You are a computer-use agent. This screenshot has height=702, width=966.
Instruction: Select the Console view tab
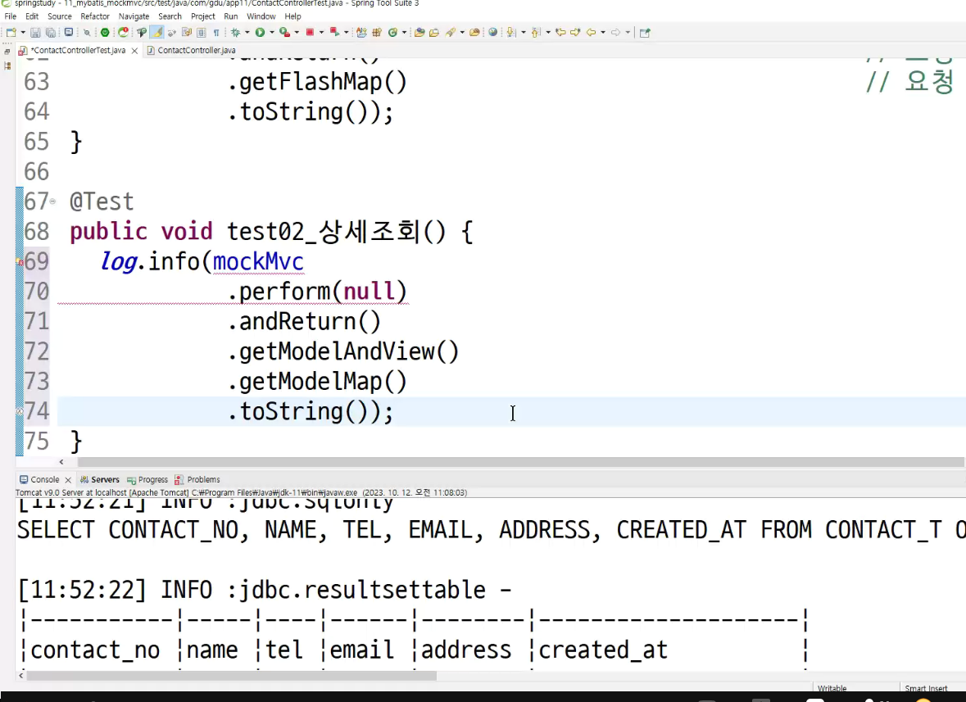pos(39,480)
